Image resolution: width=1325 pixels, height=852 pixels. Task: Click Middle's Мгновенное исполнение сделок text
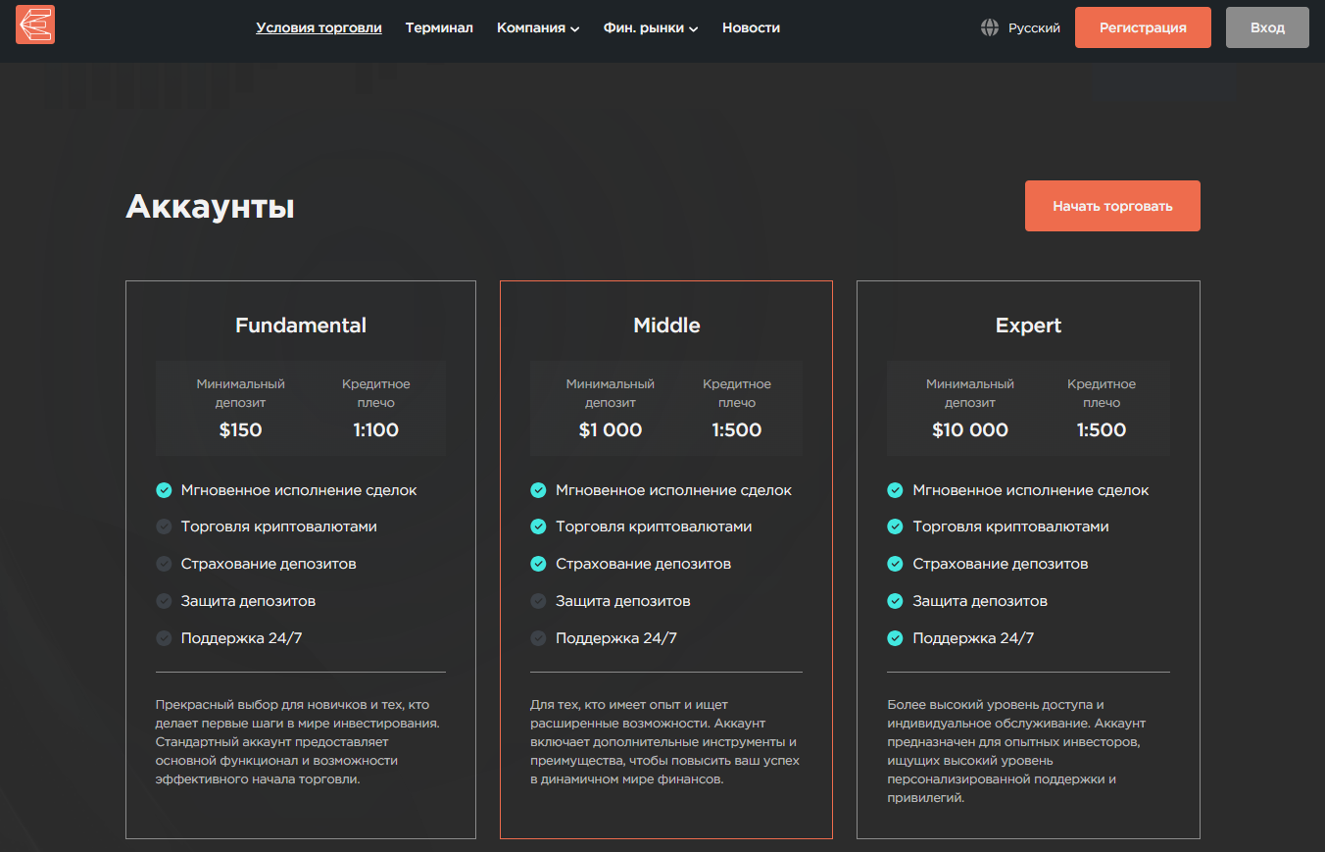[x=674, y=490]
